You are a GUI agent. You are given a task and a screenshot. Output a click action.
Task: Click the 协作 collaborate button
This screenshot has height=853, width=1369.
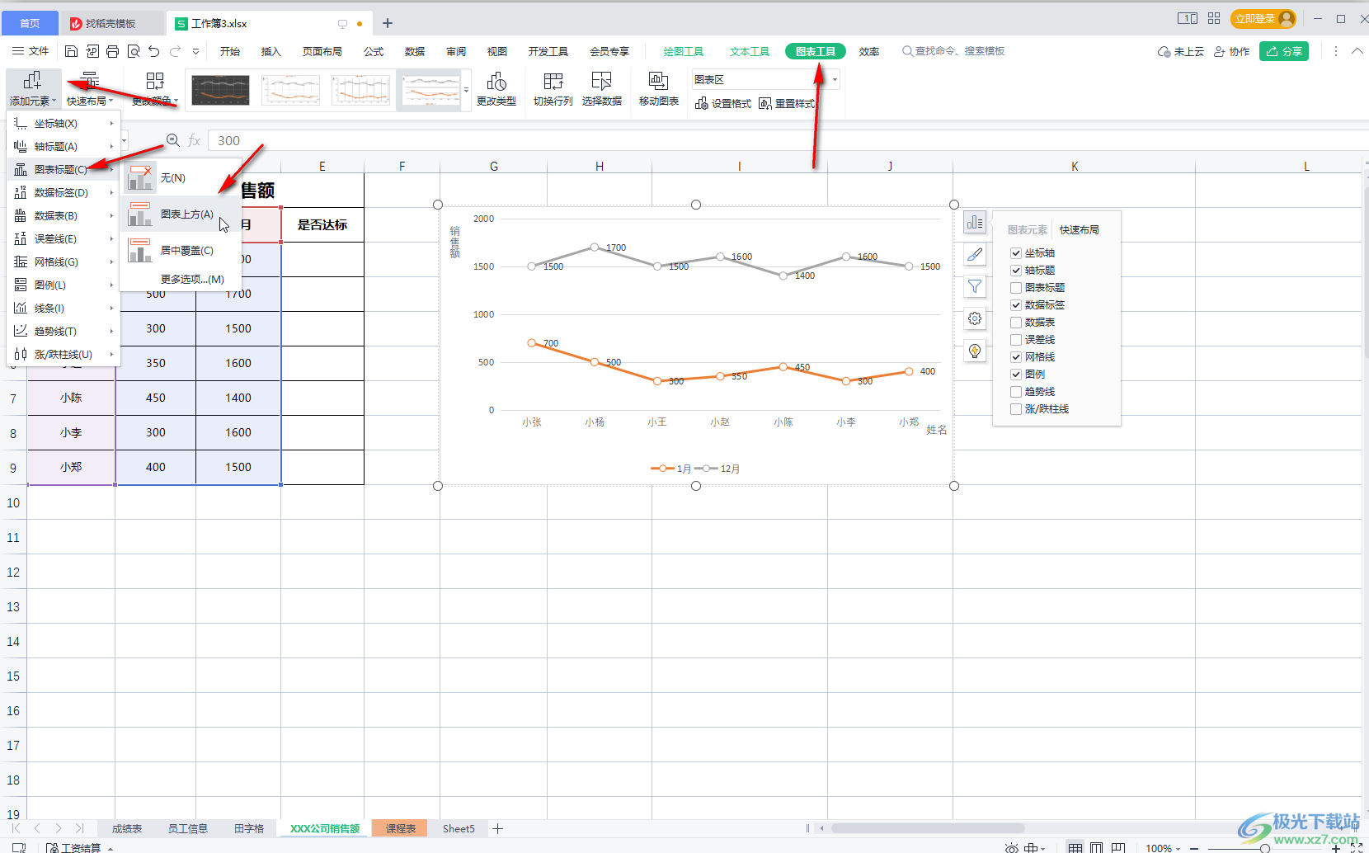click(1231, 51)
